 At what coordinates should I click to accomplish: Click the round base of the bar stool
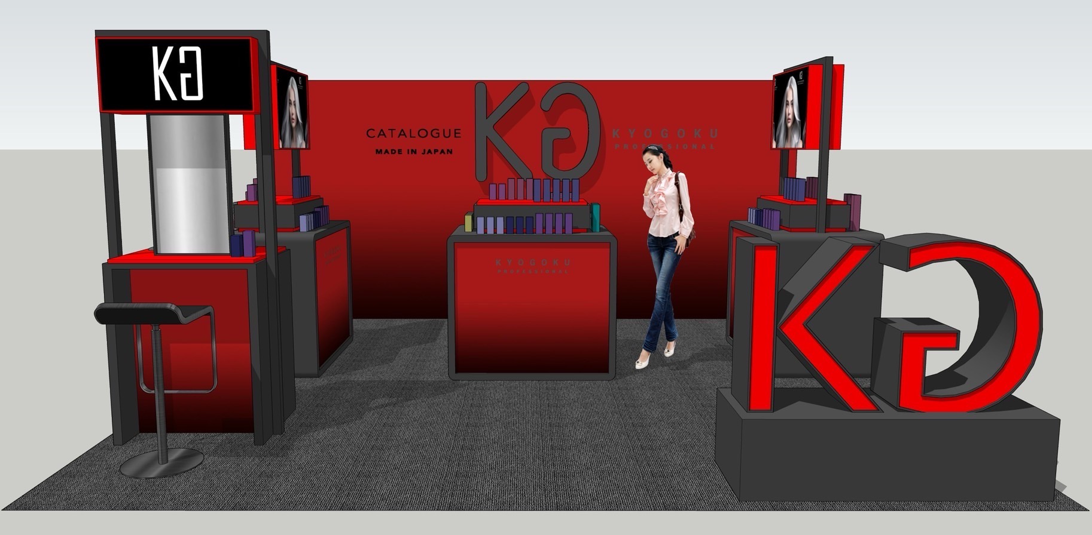coord(161,463)
